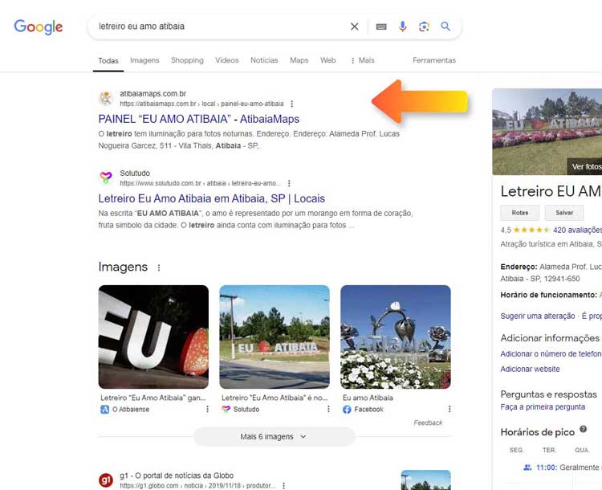Click Faça a primeira pergunta link

(x=543, y=407)
